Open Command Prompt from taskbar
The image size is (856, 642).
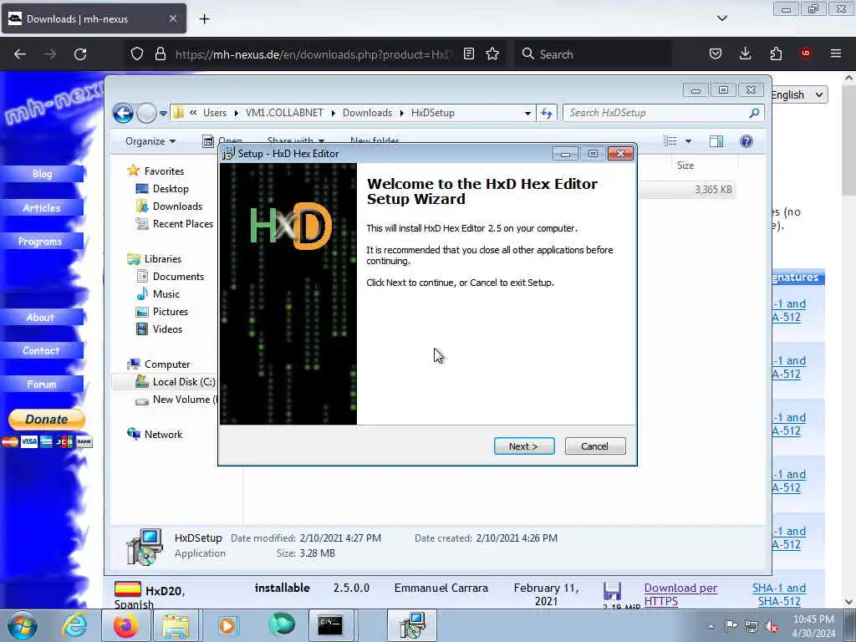point(330,625)
